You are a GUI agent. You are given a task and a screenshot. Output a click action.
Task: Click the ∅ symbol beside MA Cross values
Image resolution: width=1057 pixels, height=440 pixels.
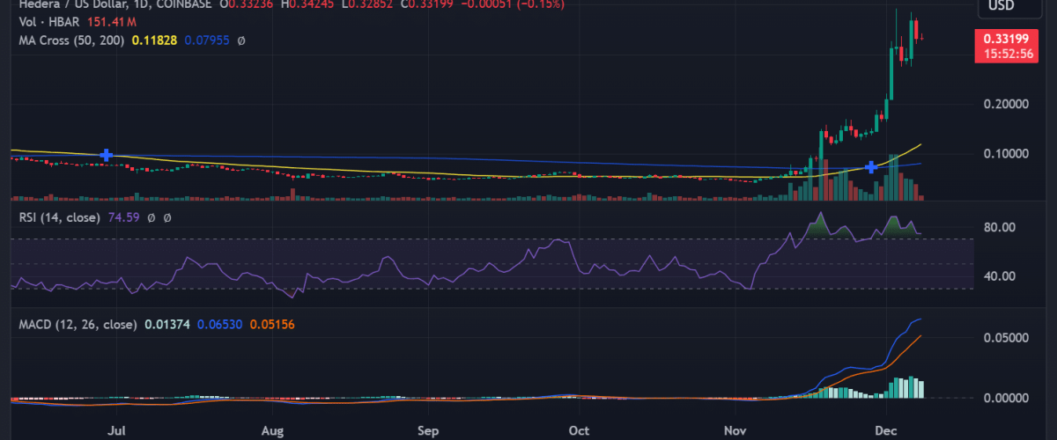coord(240,40)
